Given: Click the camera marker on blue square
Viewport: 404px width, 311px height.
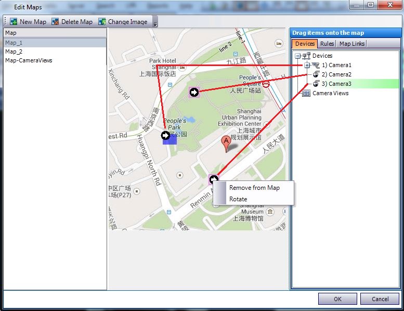Looking at the screenshot, I should (165, 135).
